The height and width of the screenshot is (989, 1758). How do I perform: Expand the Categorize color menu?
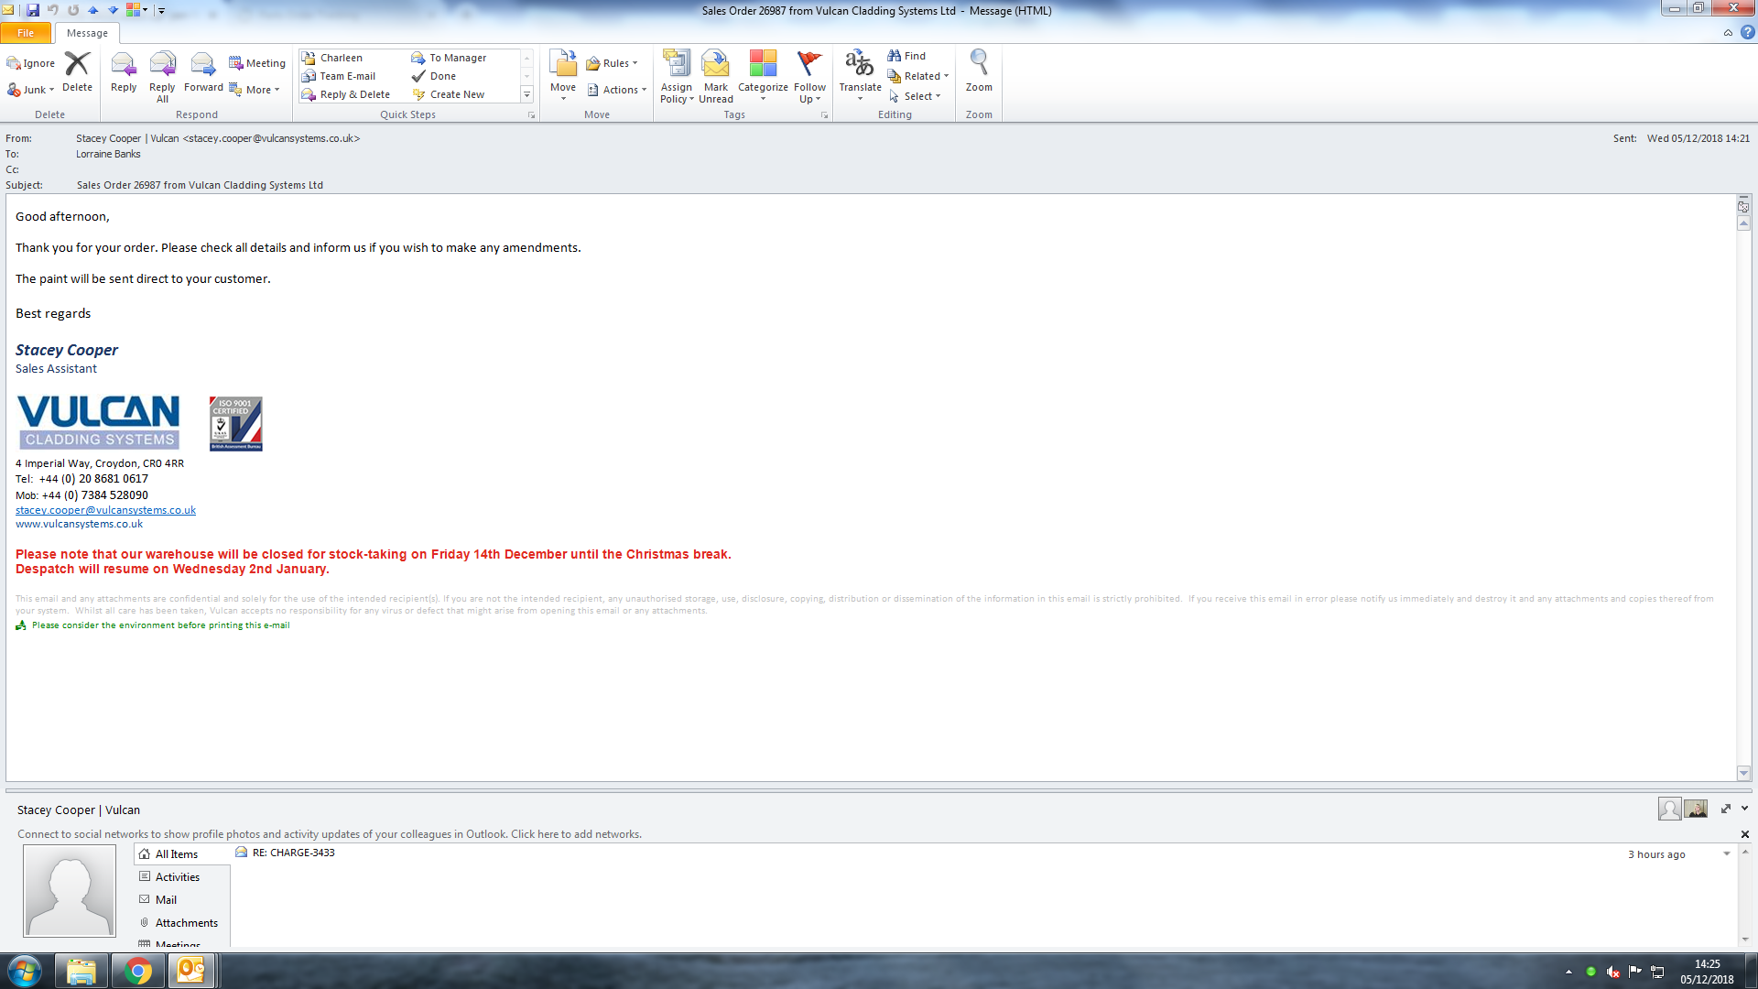point(763,76)
